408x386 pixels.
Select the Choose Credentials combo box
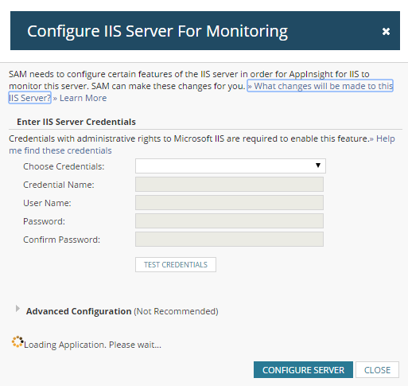point(231,166)
